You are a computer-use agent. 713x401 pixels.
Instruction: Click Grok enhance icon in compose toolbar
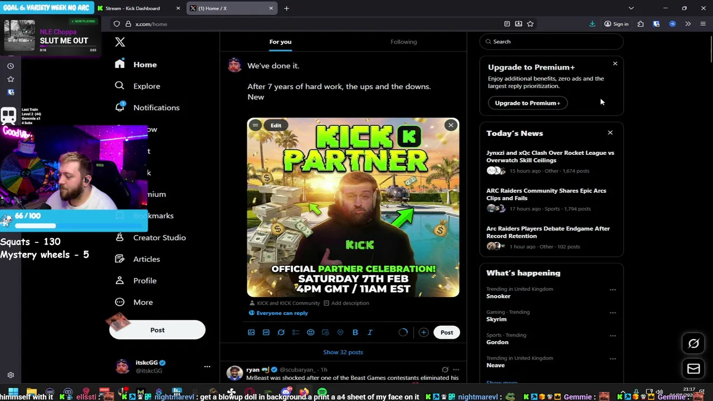(281, 332)
